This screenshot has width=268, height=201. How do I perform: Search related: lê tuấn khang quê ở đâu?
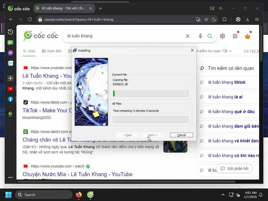[x=231, y=111]
